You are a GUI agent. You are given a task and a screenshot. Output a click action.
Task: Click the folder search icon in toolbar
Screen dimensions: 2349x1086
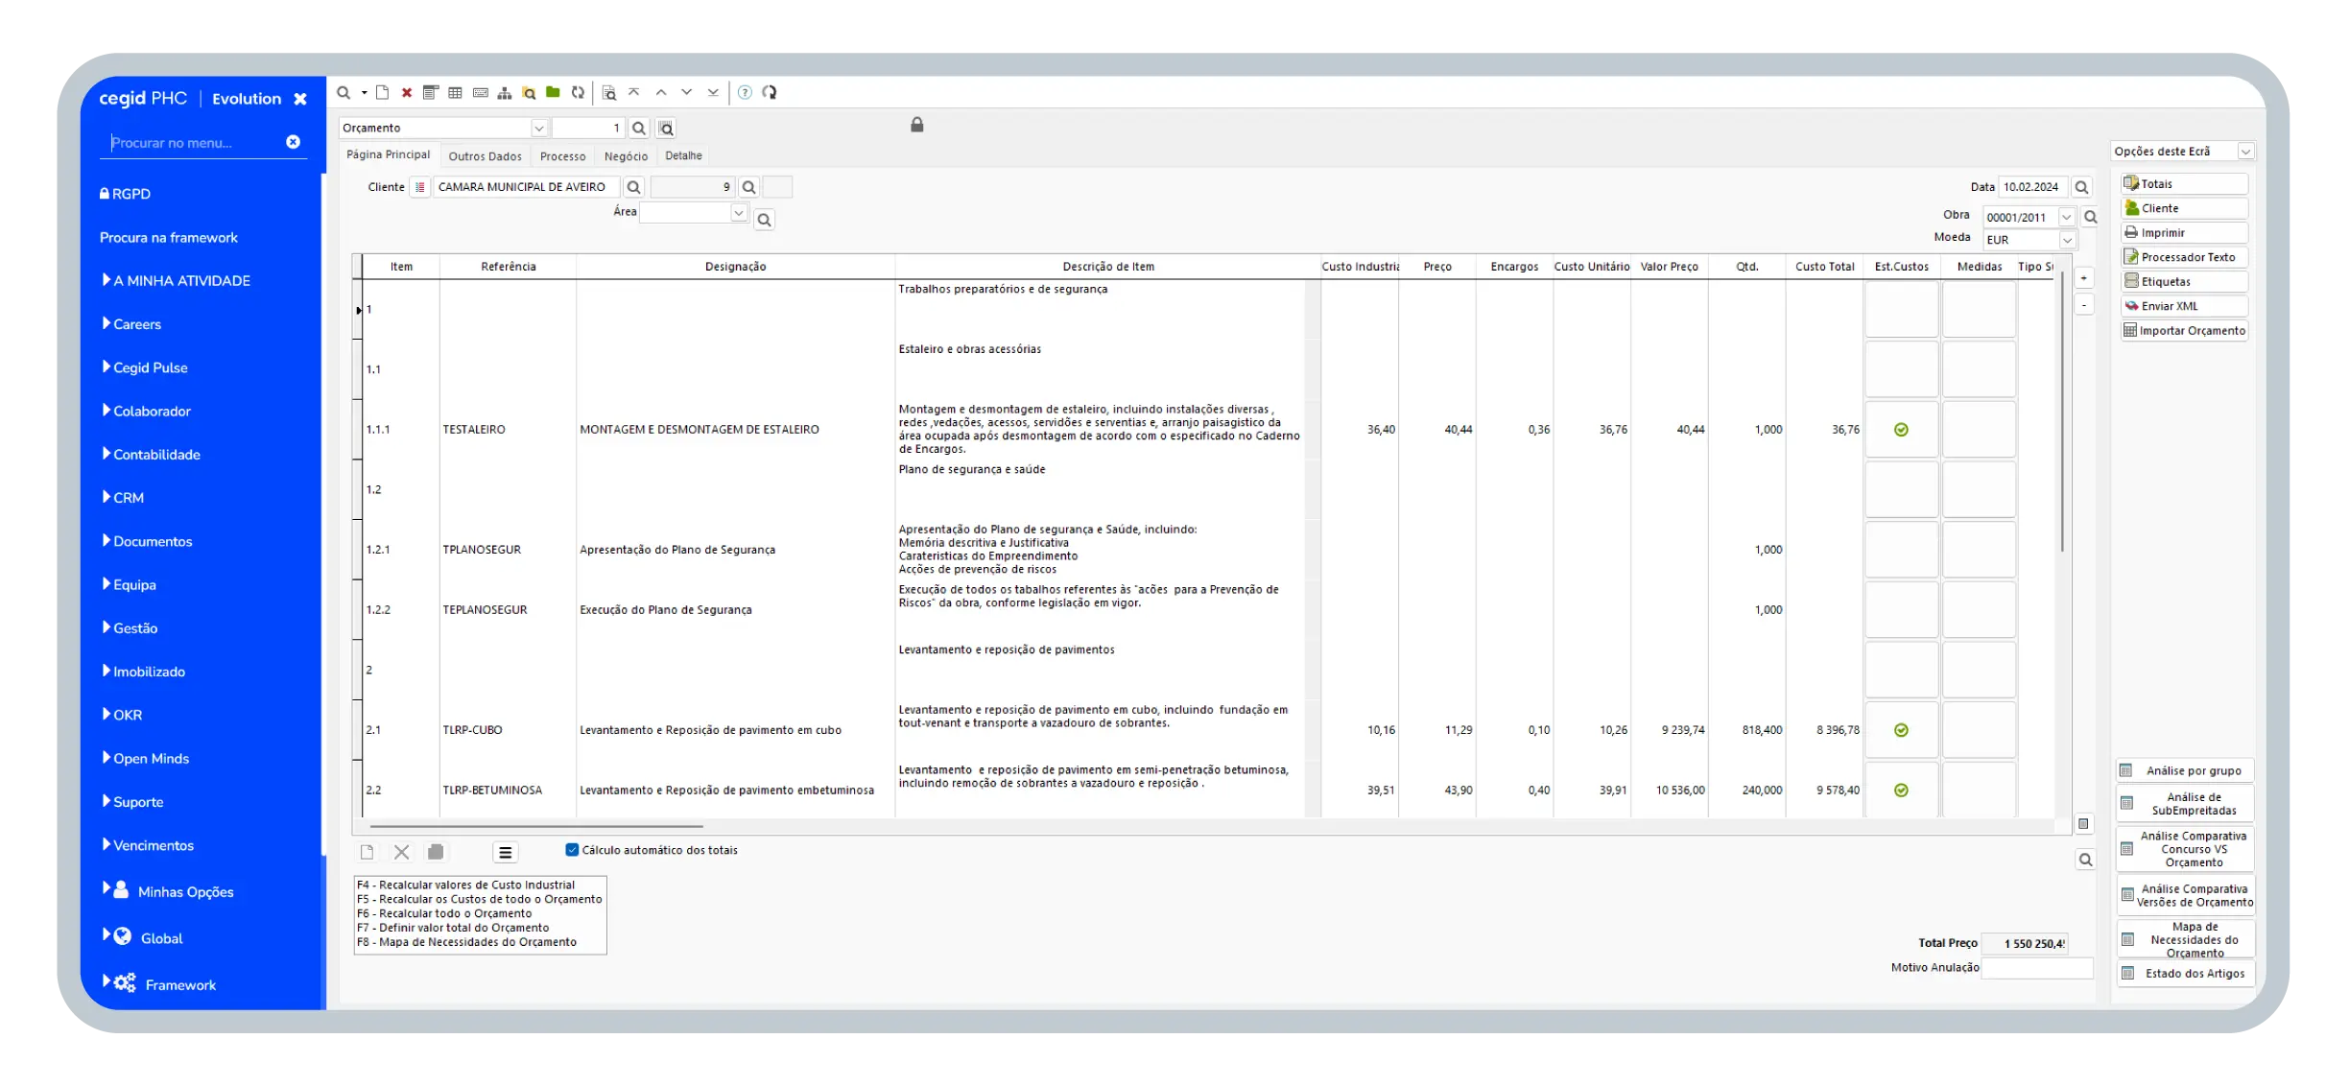tap(529, 93)
